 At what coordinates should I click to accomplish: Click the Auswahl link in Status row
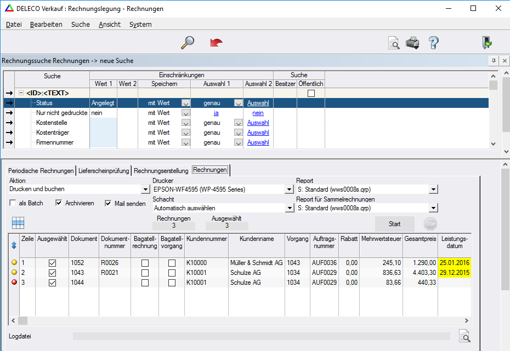pos(258,103)
